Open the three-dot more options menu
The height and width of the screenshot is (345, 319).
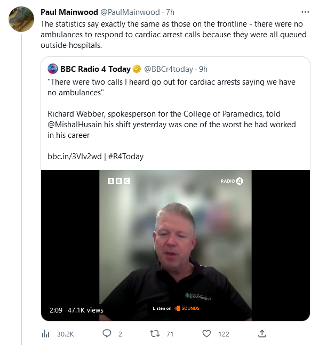(305, 12)
